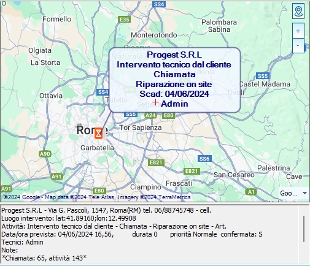310x266 pixels.
Task: Click the map location pin icon
Action: 298,11
